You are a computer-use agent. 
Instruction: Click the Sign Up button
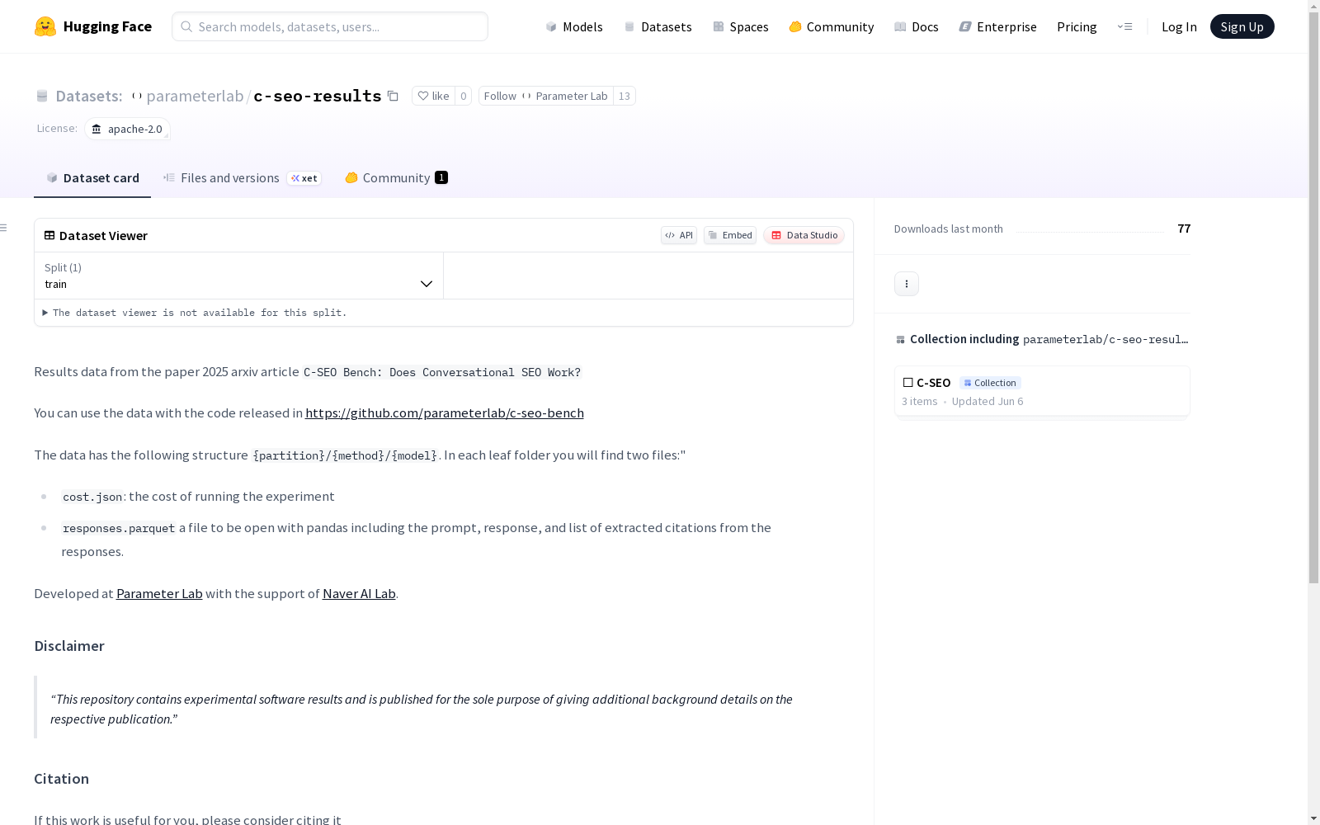(1242, 26)
